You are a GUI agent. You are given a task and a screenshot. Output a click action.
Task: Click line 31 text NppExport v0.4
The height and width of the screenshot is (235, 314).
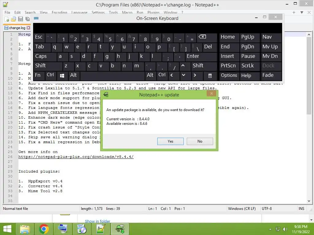point(45,181)
